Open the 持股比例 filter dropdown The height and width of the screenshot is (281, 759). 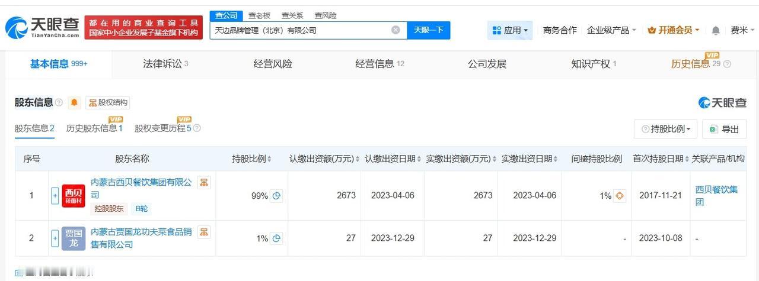click(x=666, y=129)
